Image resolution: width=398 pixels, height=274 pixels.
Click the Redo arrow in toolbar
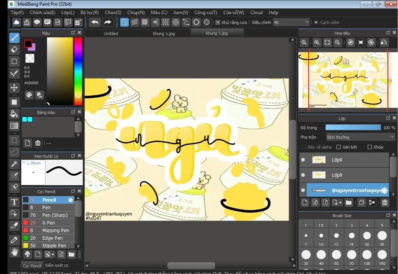pyautogui.click(x=108, y=22)
